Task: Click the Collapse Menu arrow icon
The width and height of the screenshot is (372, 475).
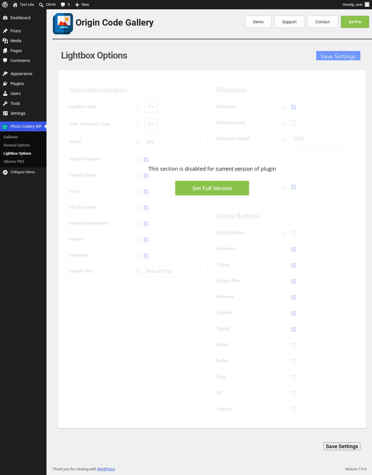Action: 5,172
